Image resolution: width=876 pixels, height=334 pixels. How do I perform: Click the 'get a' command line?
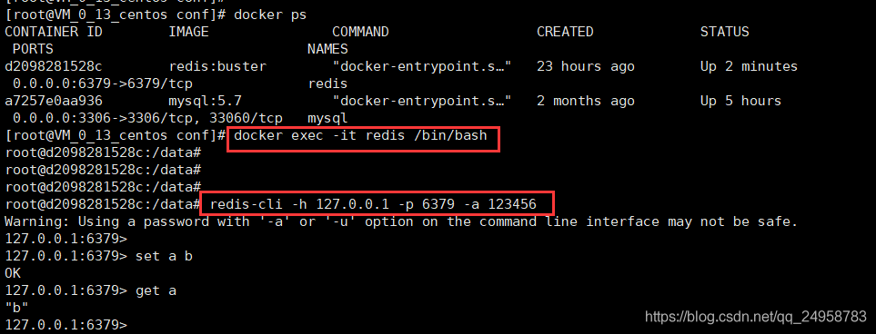[90, 291]
